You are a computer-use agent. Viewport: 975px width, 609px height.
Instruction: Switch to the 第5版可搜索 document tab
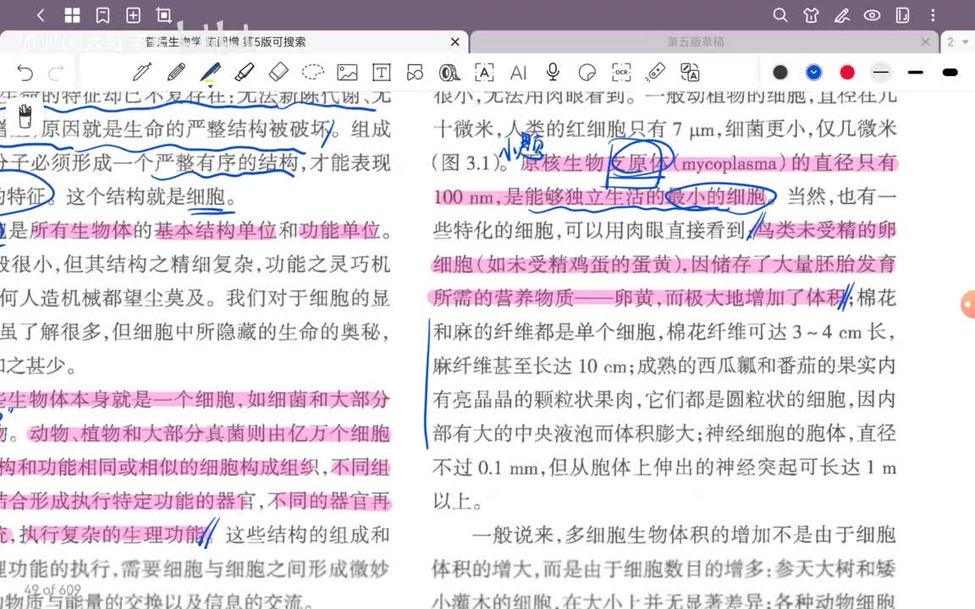225,41
